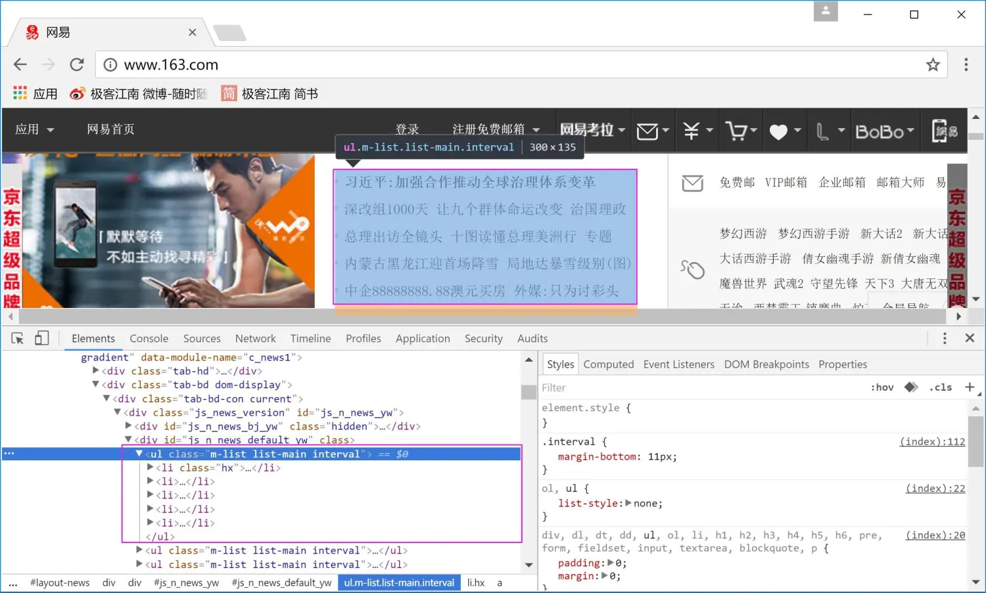Collapse the selected ul m-list node
The width and height of the screenshot is (986, 593).
139,454
